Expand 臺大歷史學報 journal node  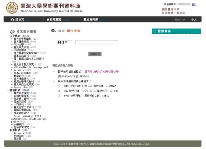(12, 42)
